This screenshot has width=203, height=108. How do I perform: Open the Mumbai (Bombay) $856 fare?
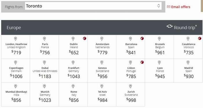[x=16, y=94]
